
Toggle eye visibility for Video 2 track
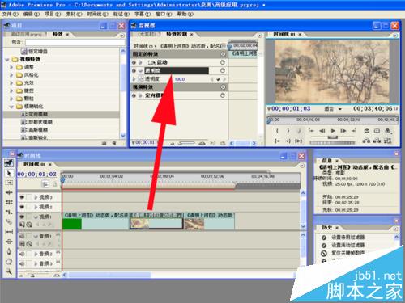(x=22, y=207)
